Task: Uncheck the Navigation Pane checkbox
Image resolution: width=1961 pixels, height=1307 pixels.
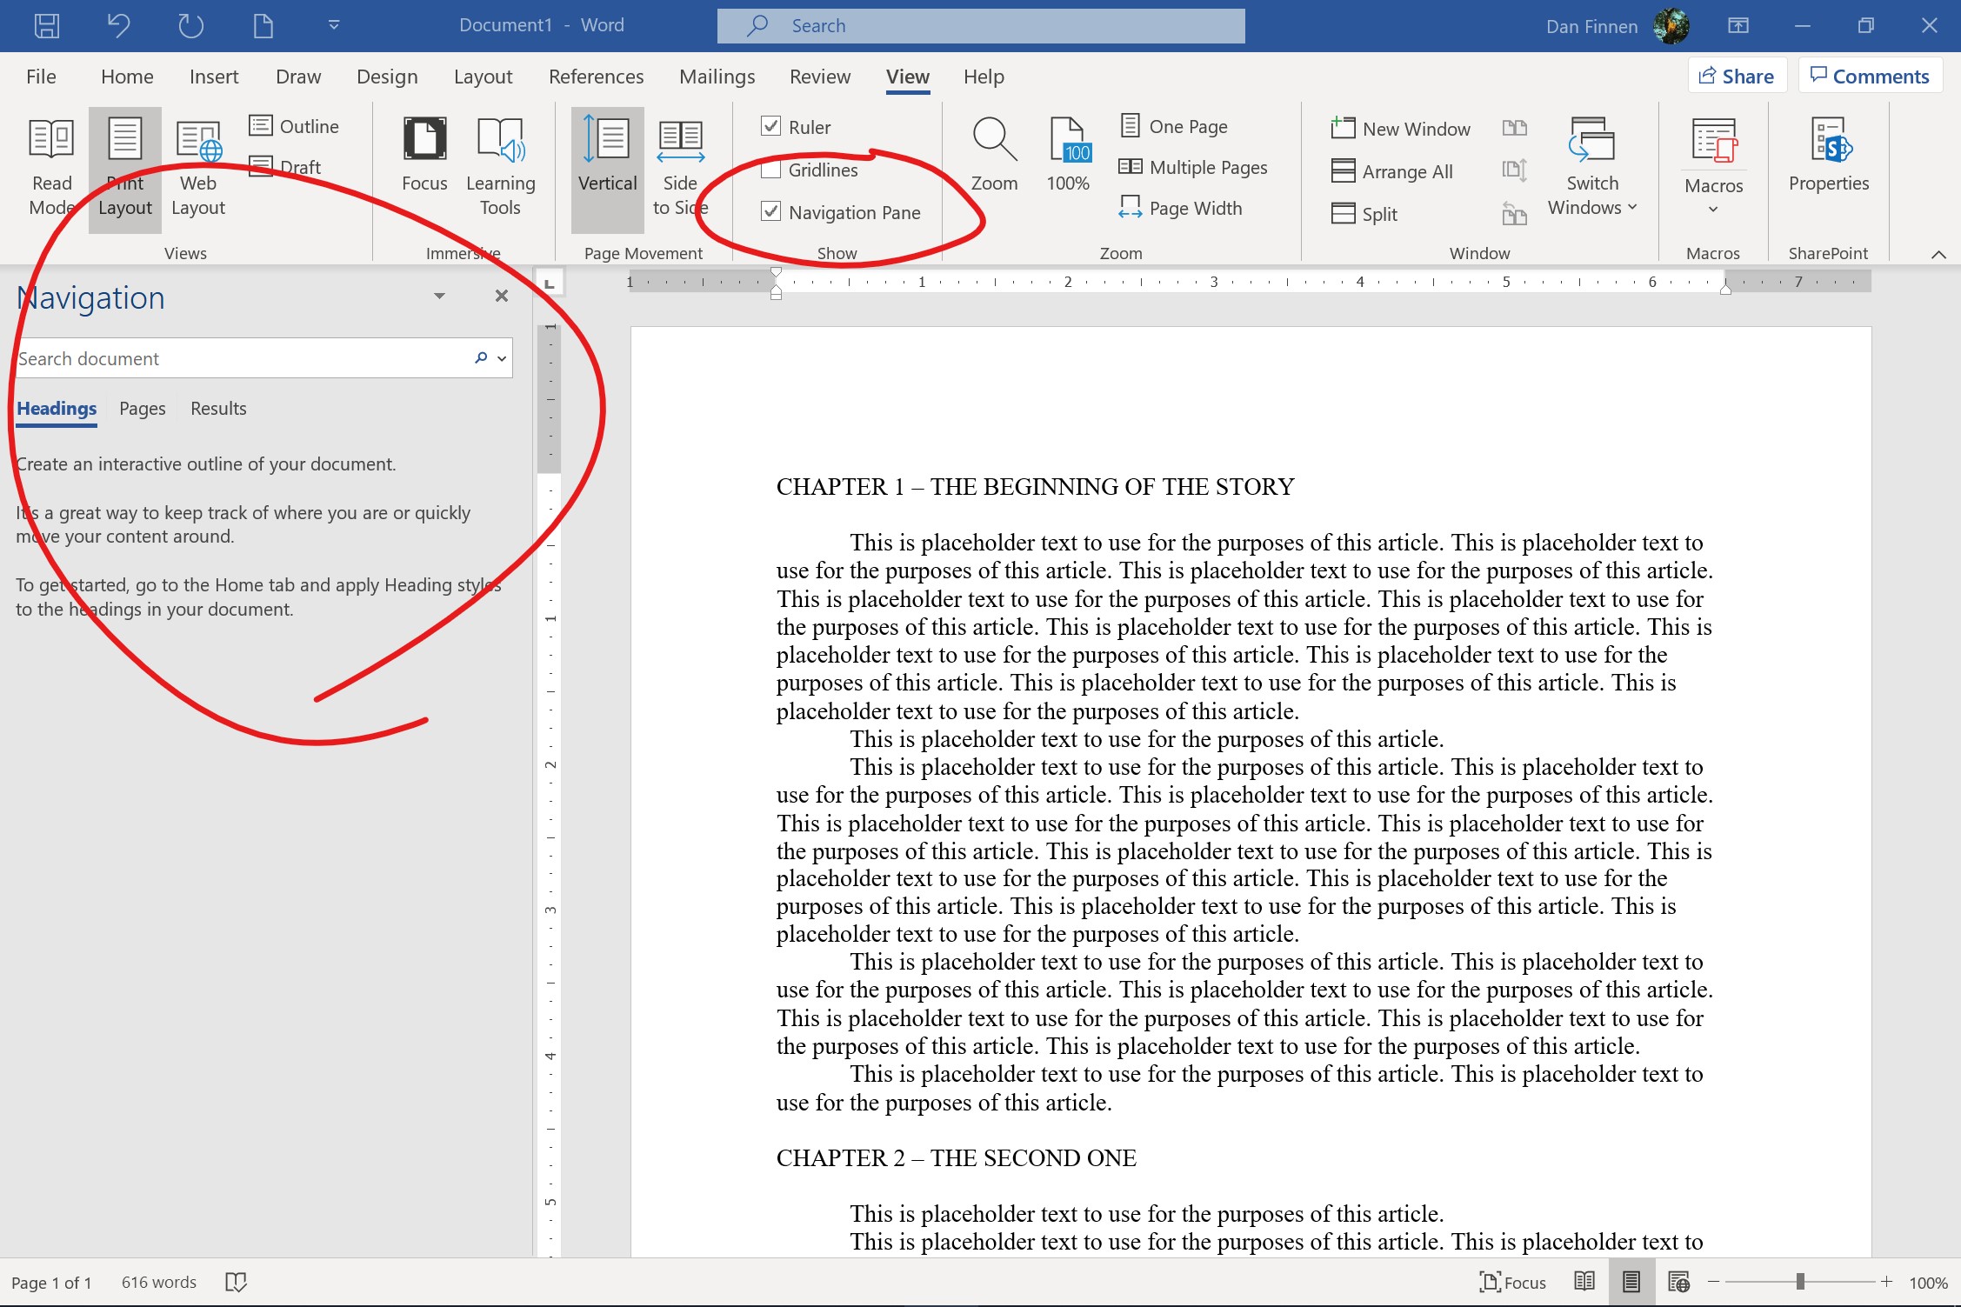Action: [770, 211]
